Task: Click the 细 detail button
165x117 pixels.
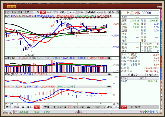Action: click(151, 75)
